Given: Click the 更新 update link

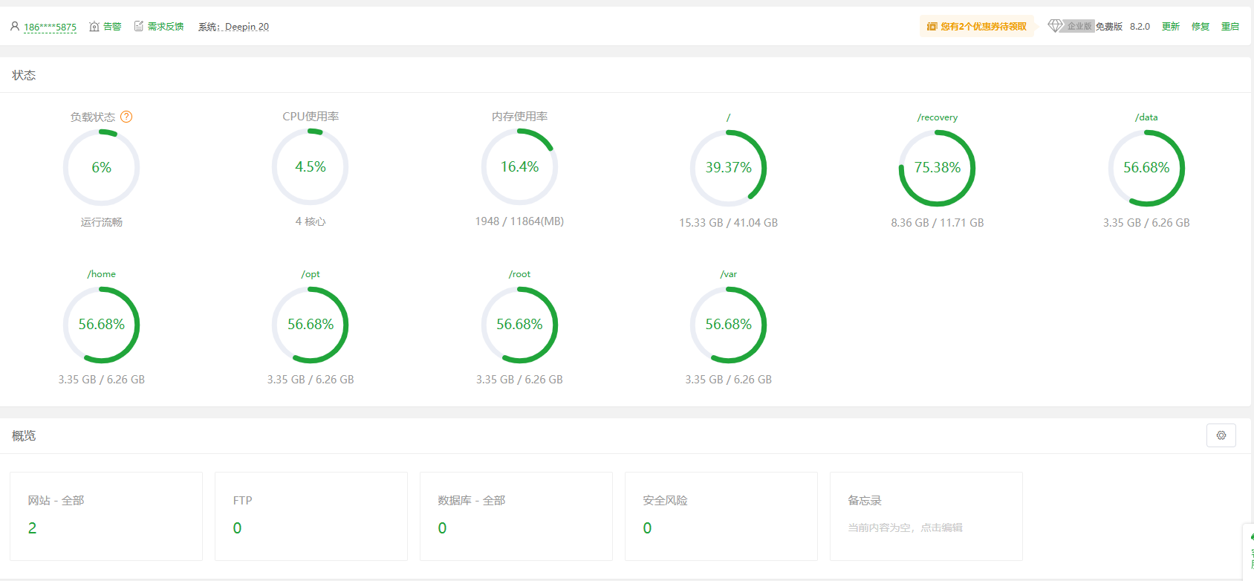Looking at the screenshot, I should point(1171,26).
